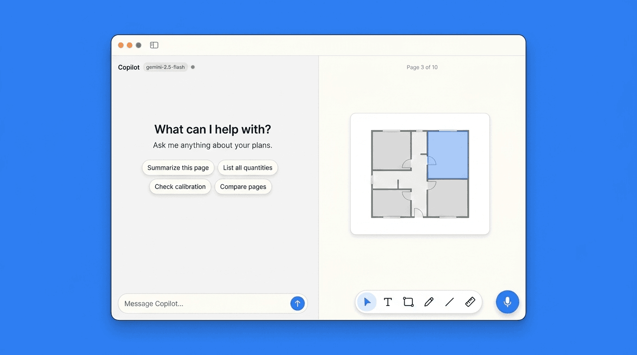Click the Page 3 of 10 indicator
Screen dimensions: 637x355
click(422, 67)
